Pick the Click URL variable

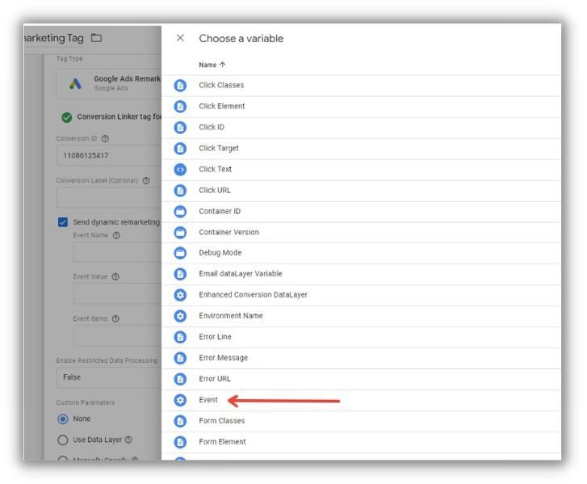tap(361, 191)
